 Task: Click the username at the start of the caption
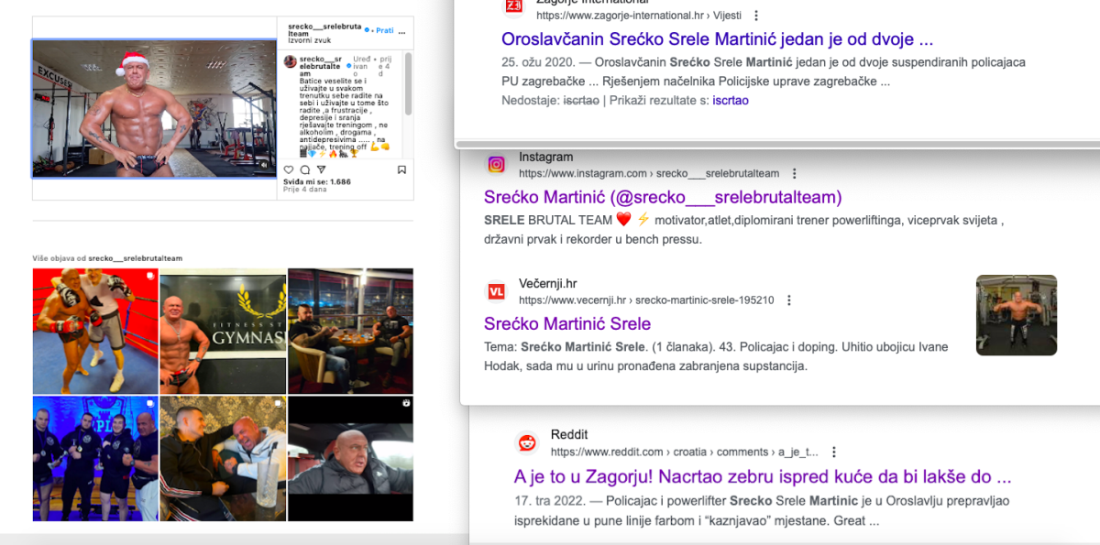(x=320, y=68)
